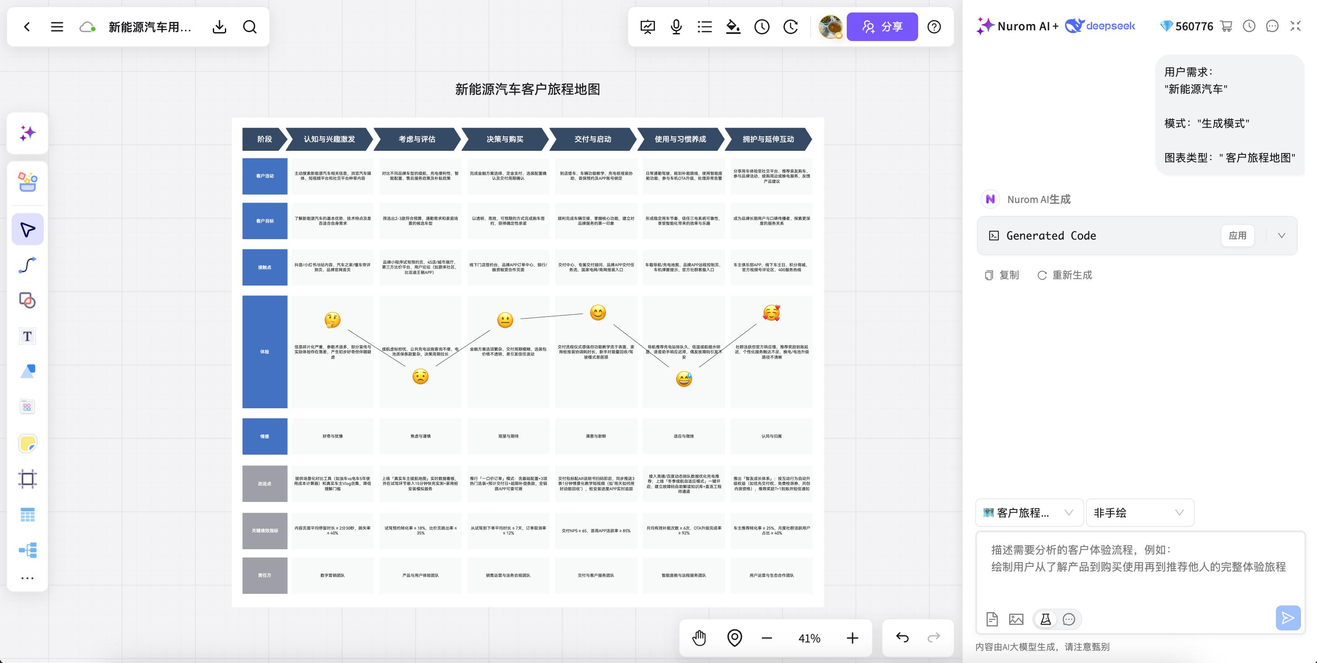Image resolution: width=1317 pixels, height=663 pixels.
Task: Click the document title 新能源汽车用...
Action: [x=150, y=27]
